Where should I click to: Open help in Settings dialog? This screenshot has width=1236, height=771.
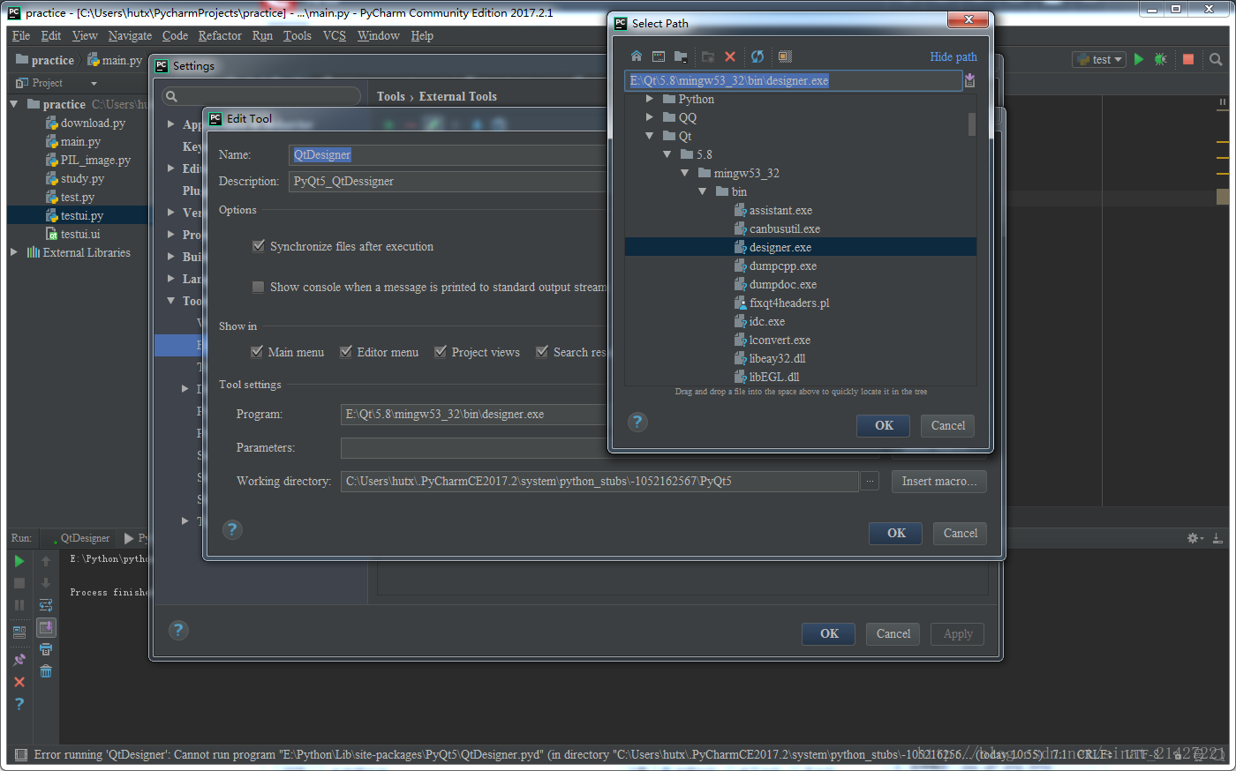(178, 630)
